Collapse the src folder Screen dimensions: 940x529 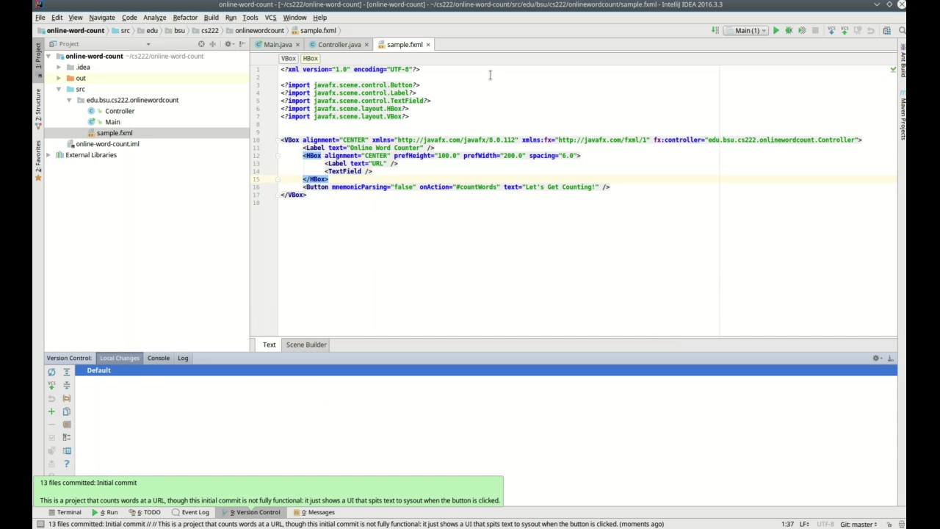pyautogui.click(x=59, y=89)
